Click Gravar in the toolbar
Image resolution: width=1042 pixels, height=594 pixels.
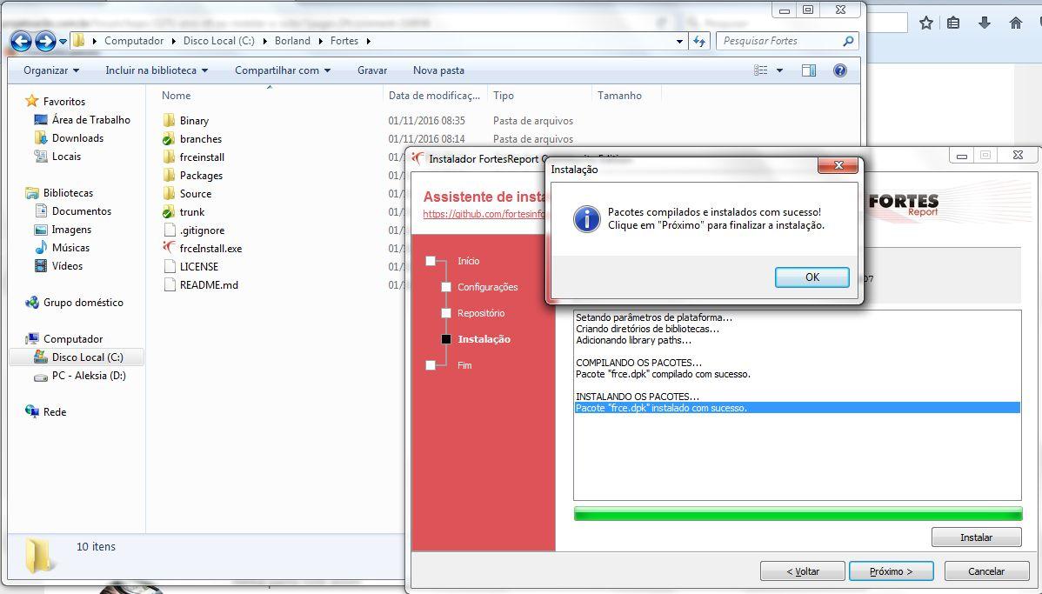(372, 70)
